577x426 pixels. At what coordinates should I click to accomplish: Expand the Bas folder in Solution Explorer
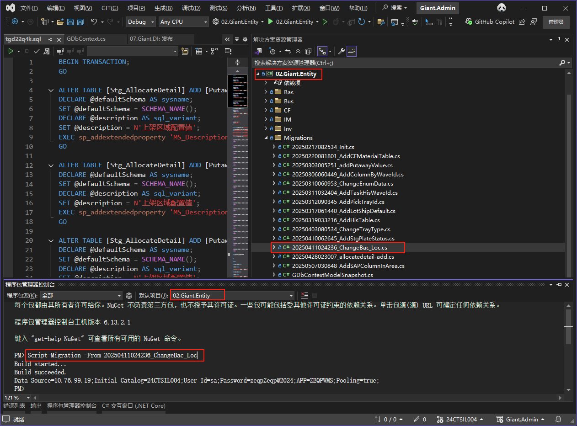pyautogui.click(x=266, y=92)
